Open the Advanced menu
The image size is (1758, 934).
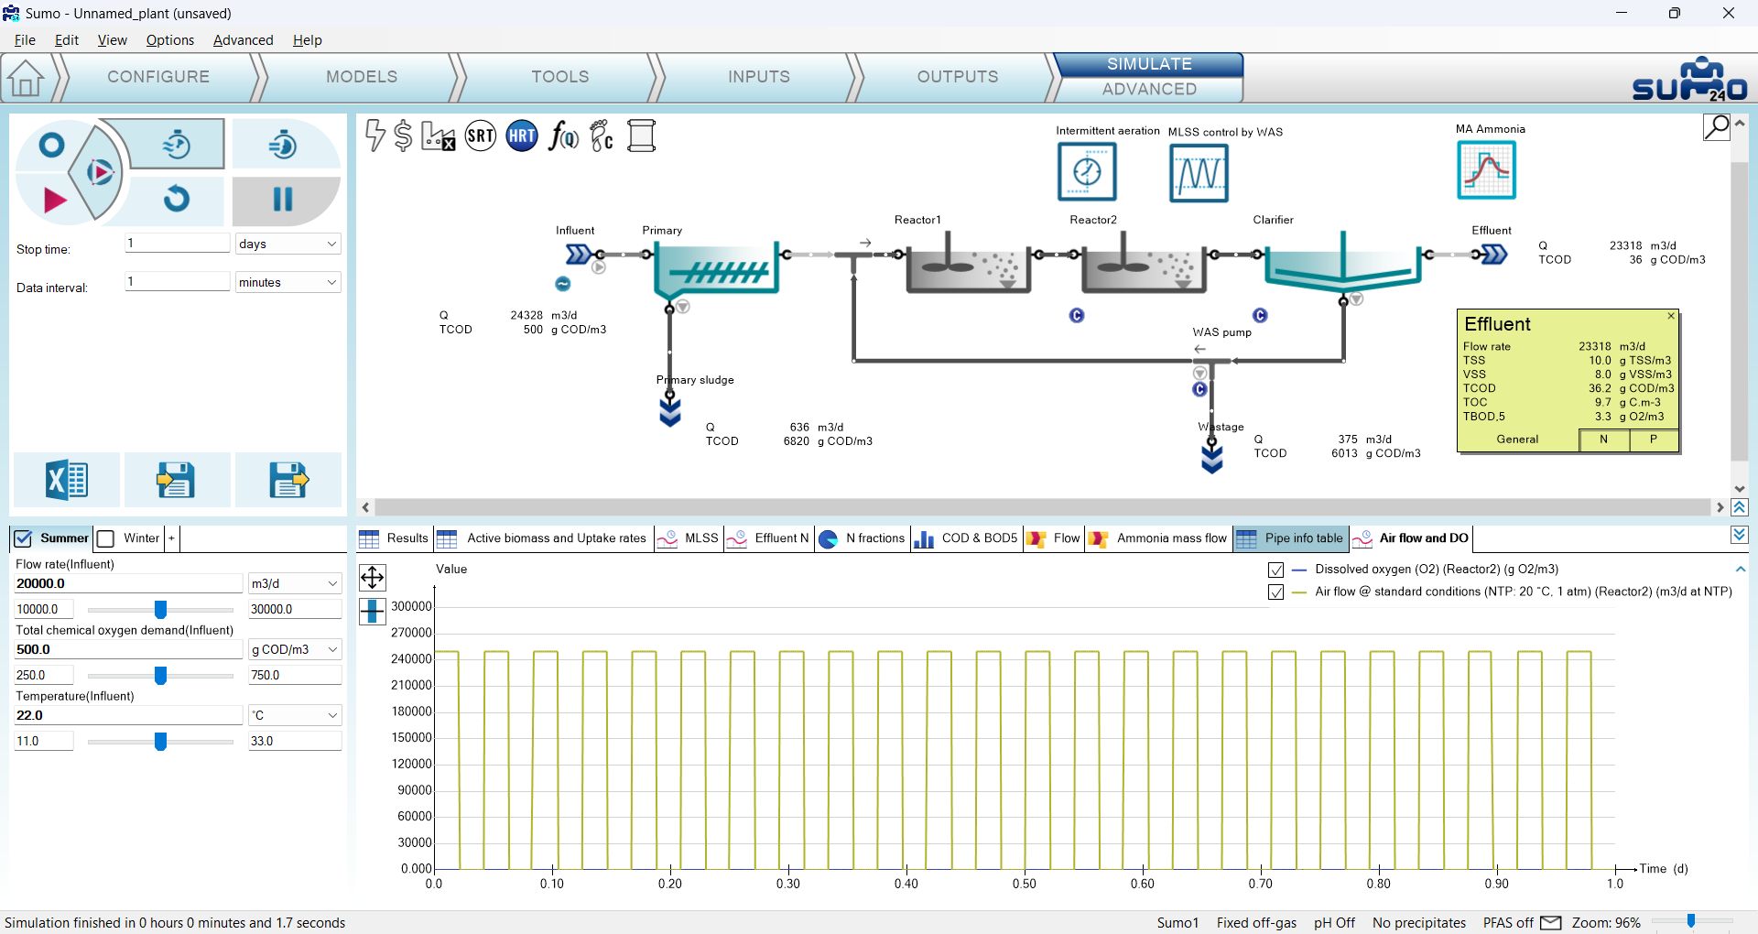[x=243, y=40]
